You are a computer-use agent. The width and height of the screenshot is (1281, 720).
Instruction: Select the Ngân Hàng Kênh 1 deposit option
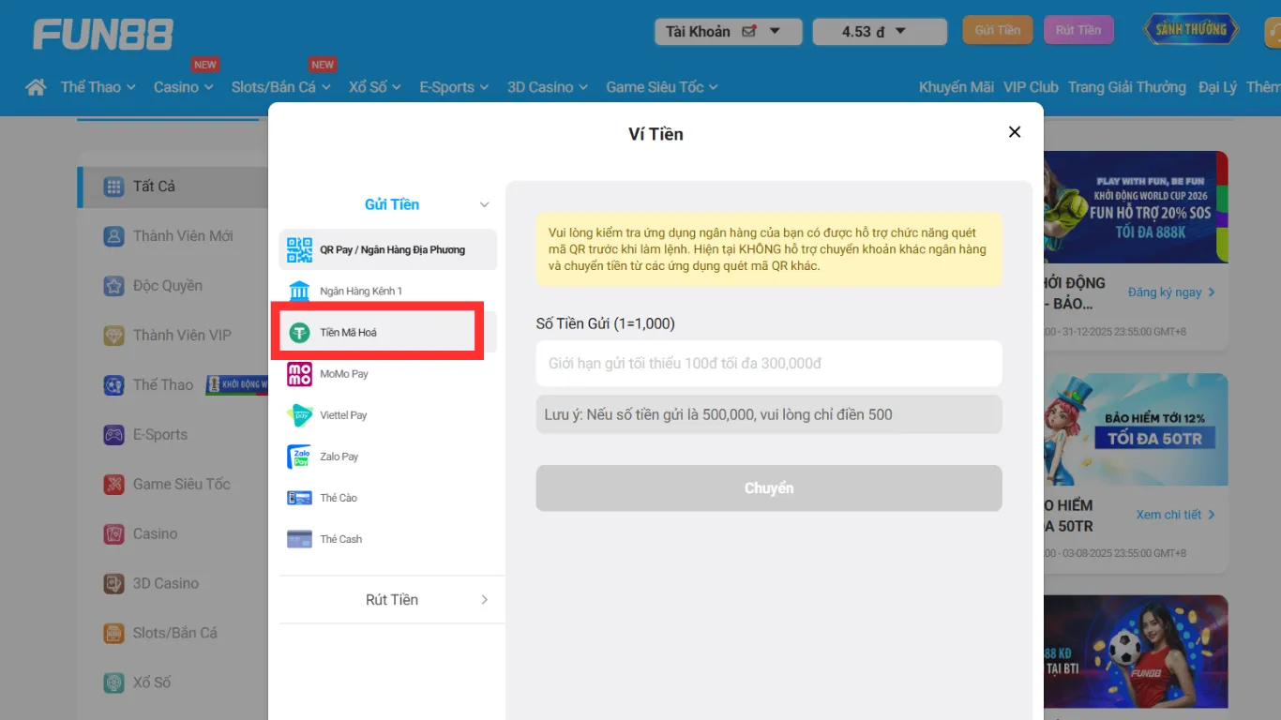pos(386,291)
